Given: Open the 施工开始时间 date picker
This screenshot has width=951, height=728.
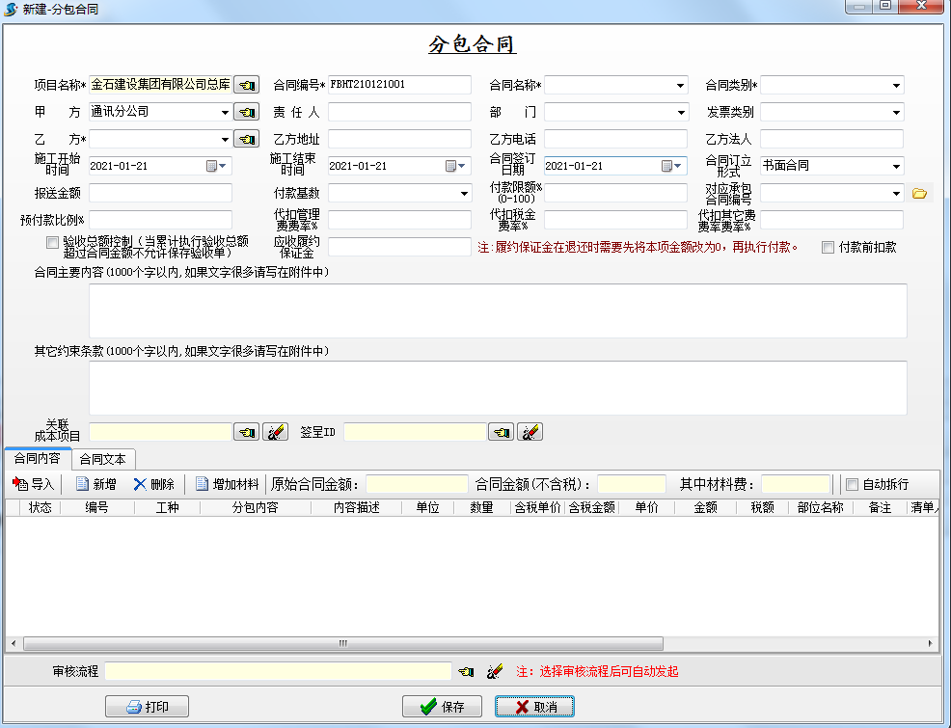Looking at the screenshot, I should click(217, 166).
